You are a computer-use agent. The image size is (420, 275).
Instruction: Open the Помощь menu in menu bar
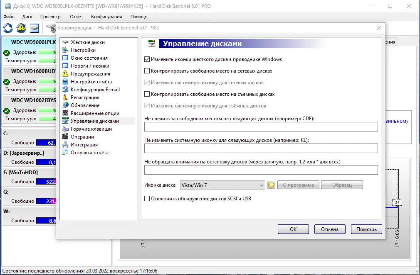[139, 17]
